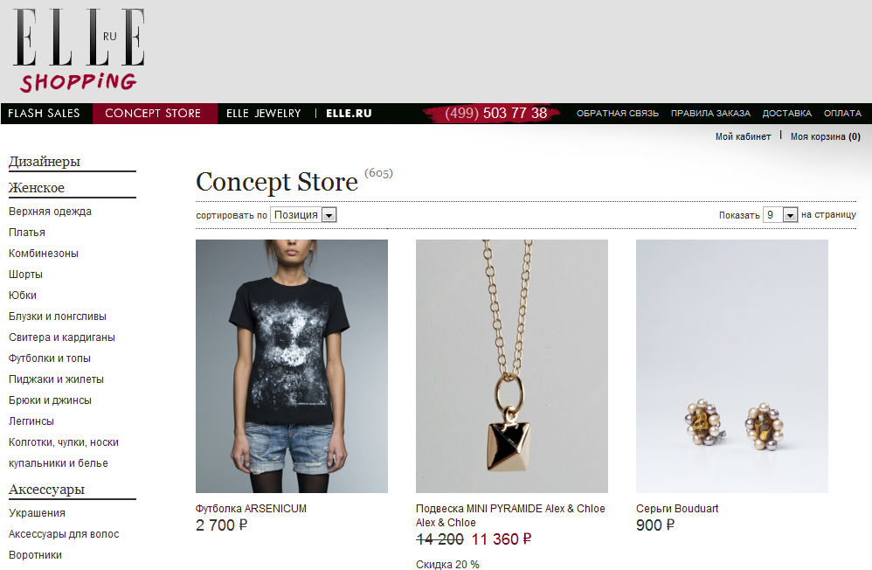Open the Flash Sales tab
Screen dimensions: 872x570
44,113
